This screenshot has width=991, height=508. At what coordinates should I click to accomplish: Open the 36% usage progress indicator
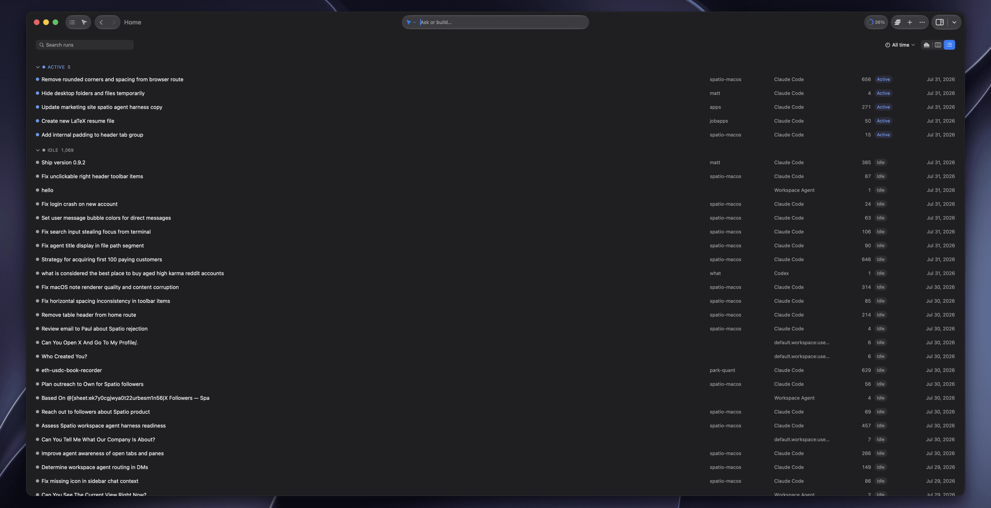pyautogui.click(x=876, y=22)
